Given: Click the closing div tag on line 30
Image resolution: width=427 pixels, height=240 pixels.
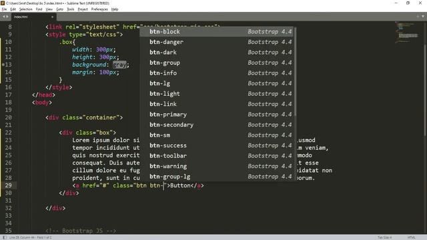Looking at the screenshot, I should coord(69,193).
